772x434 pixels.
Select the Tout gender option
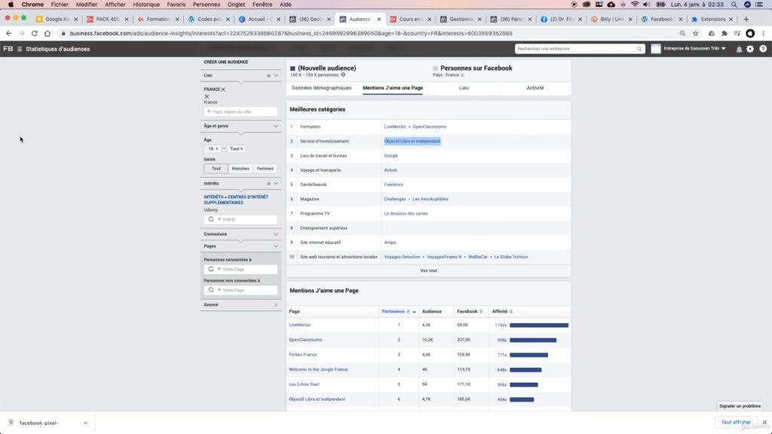click(x=216, y=168)
